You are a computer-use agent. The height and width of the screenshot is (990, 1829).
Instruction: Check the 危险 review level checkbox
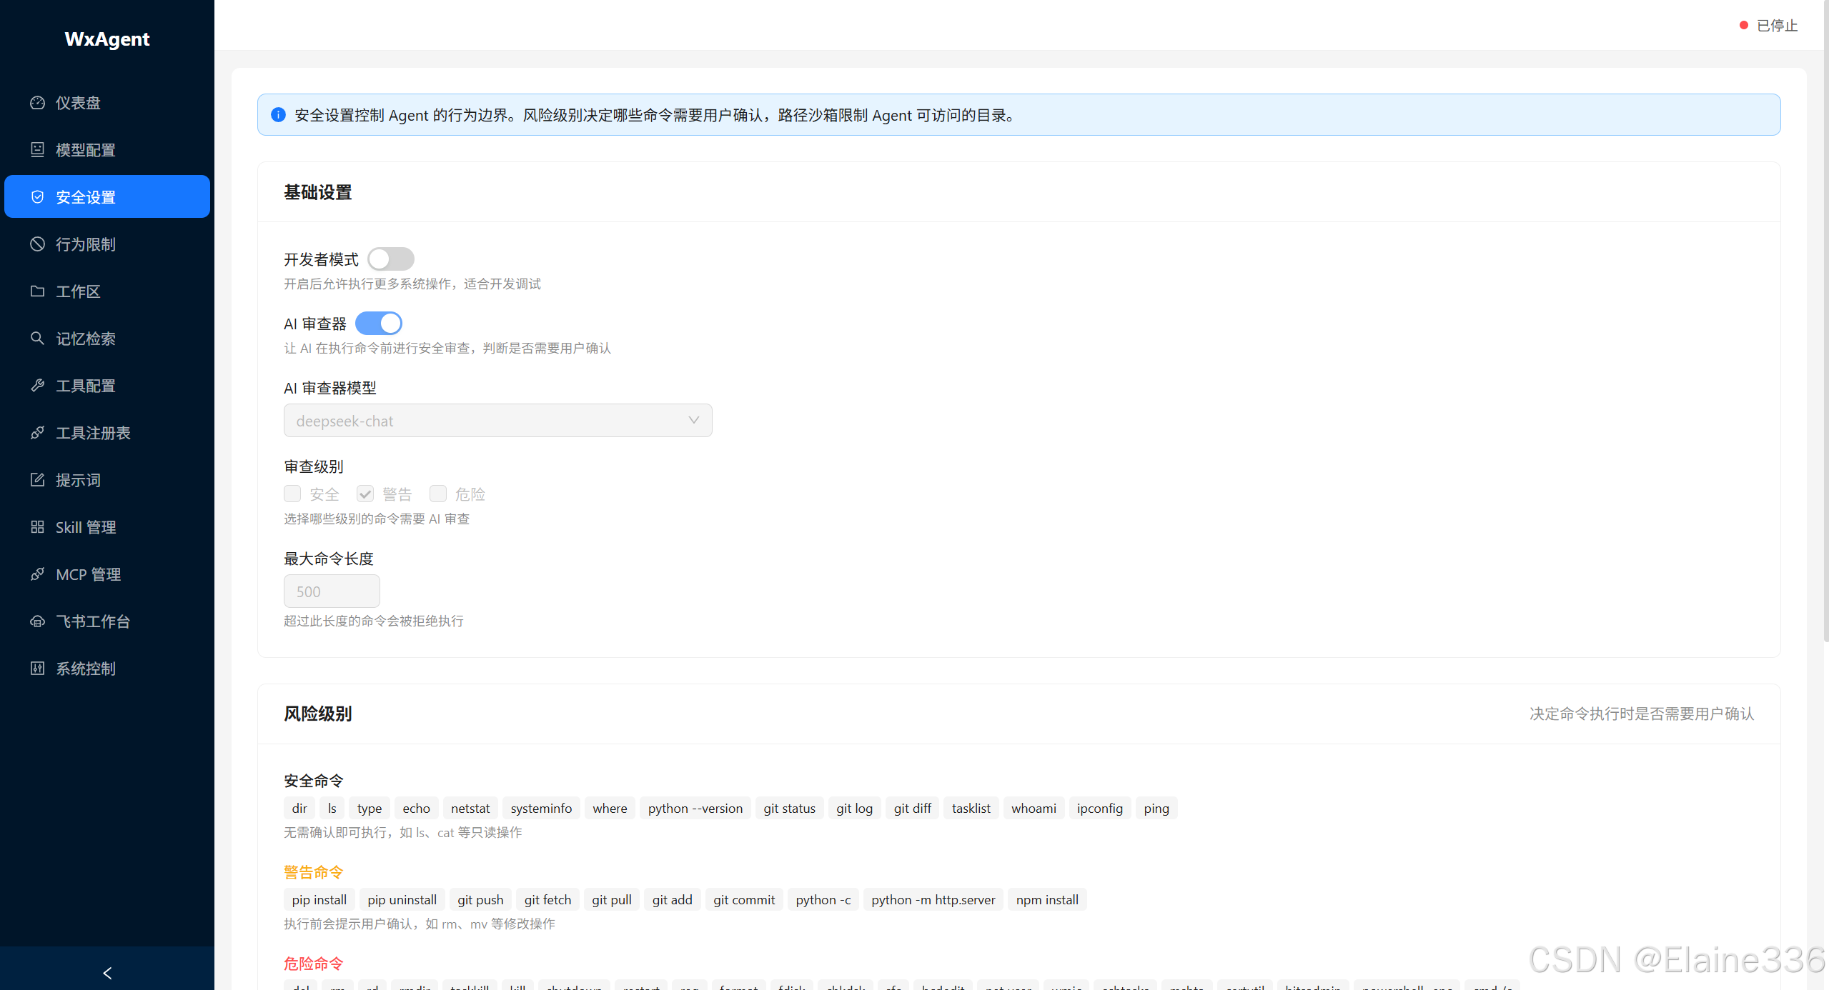pos(438,494)
